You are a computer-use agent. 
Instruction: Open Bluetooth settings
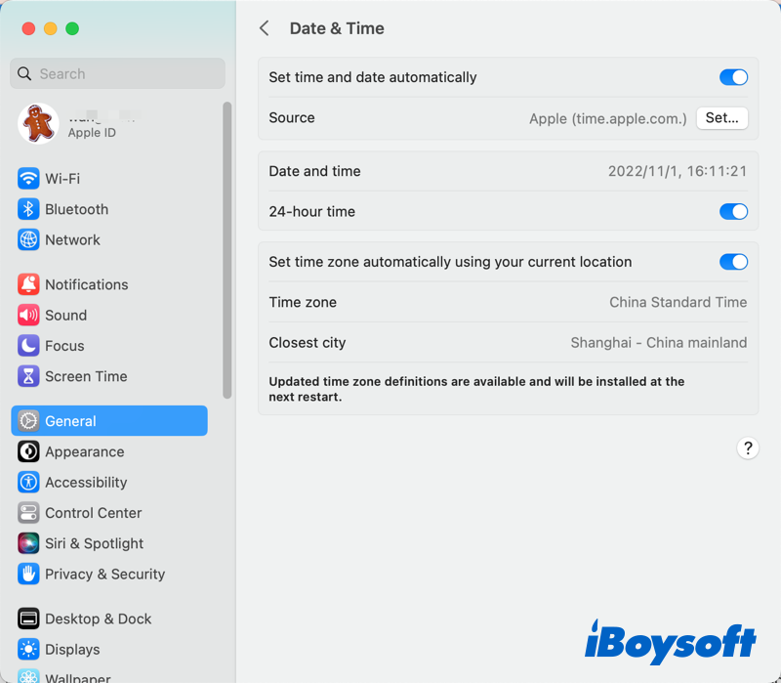coord(76,209)
